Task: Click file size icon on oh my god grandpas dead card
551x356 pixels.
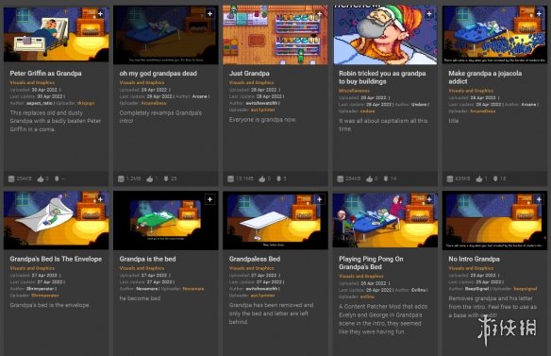Action: pyautogui.click(x=121, y=178)
